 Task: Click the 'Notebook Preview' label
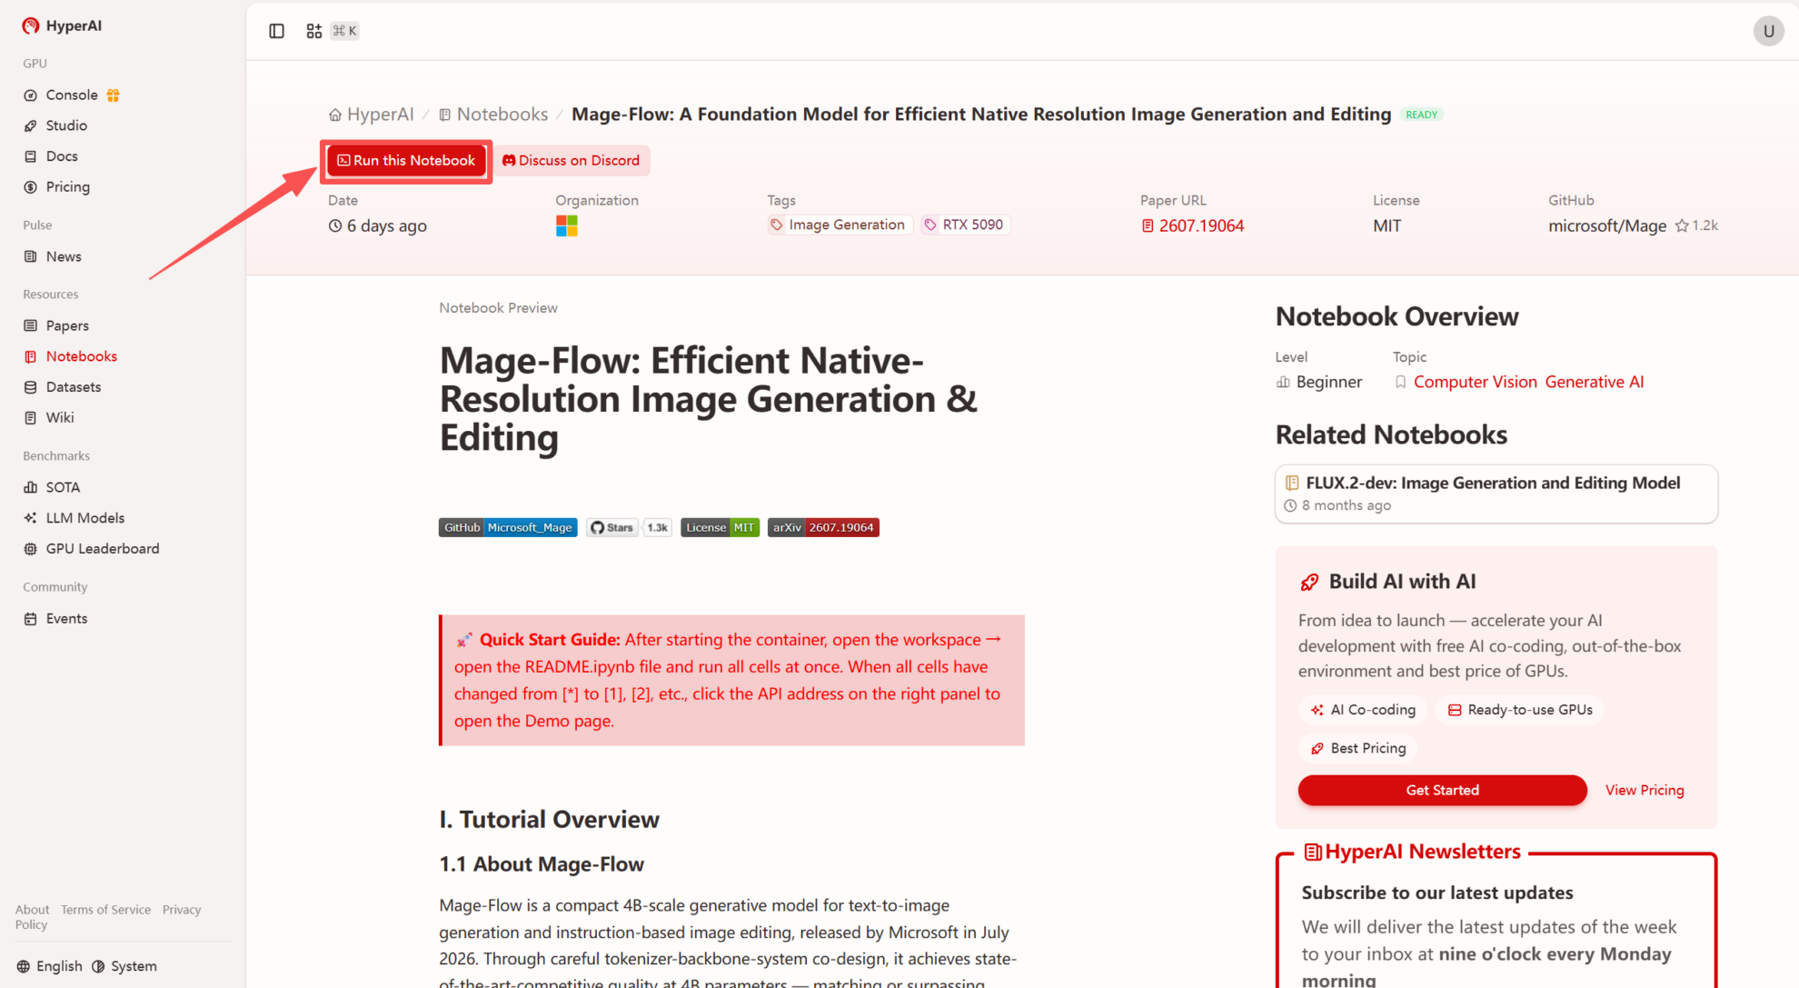(x=499, y=308)
